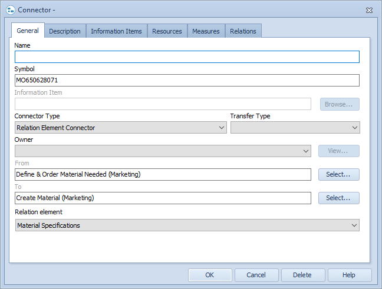This screenshot has height=289, width=382.
Task: Click into the Name text field
Action: [x=186, y=57]
